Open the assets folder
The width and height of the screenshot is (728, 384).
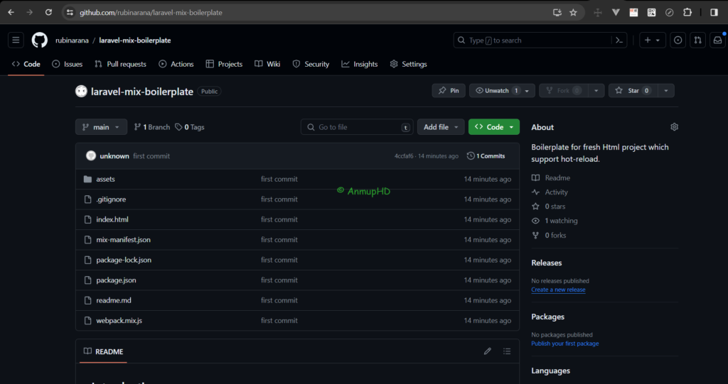105,180
